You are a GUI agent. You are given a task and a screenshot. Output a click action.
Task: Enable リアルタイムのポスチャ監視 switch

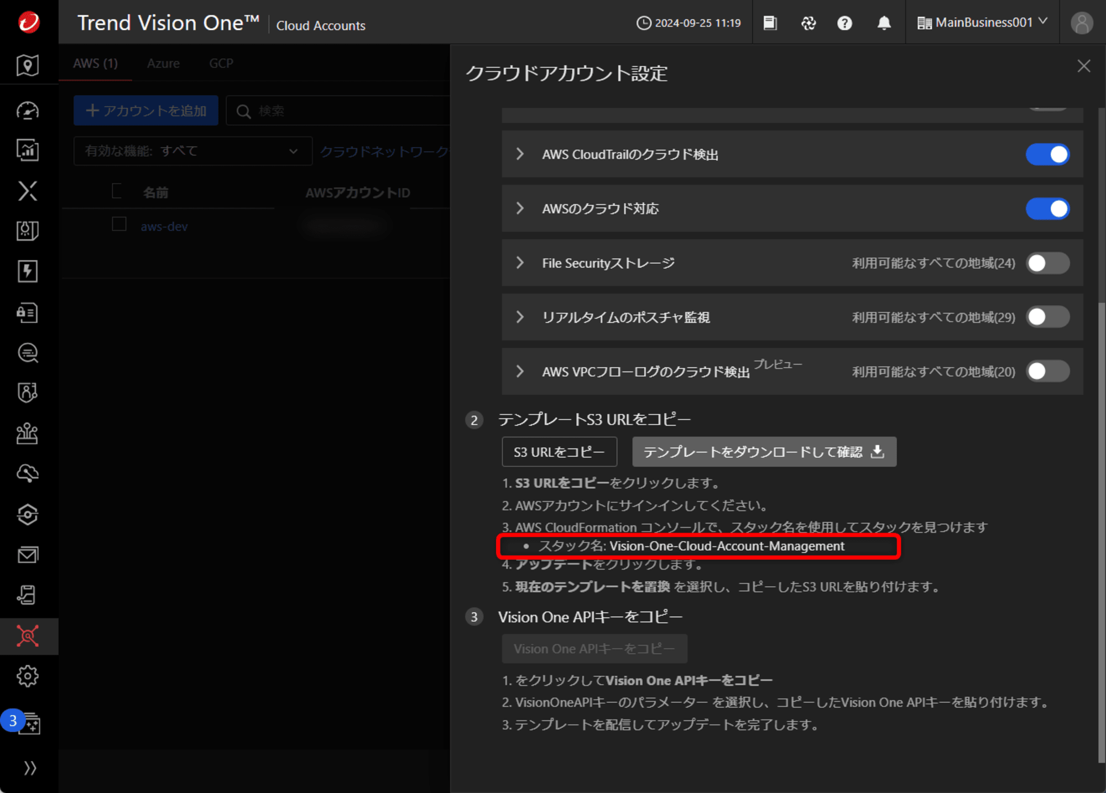coord(1047,317)
